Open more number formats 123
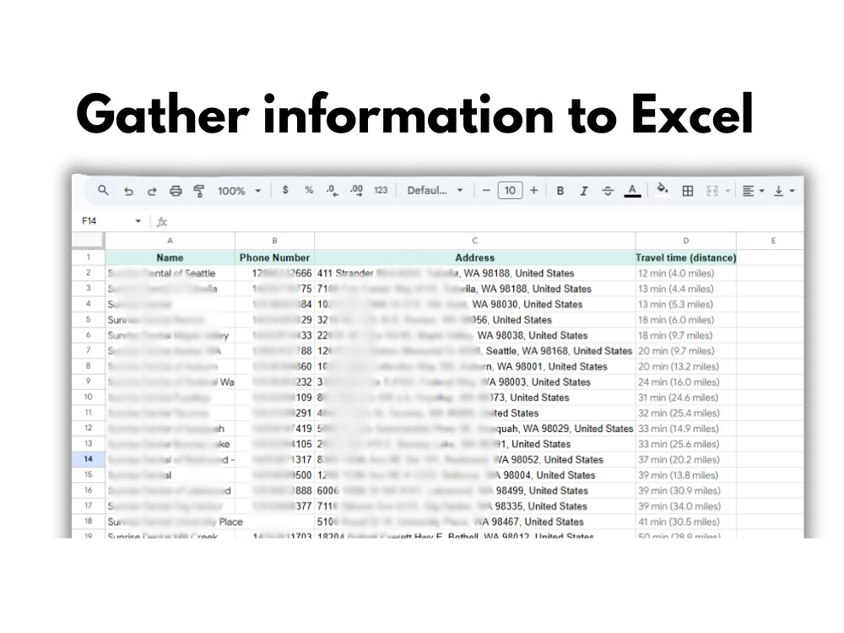 (381, 190)
